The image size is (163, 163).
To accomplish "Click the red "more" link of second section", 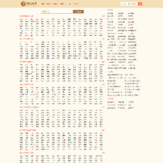I will pyautogui.click(x=103, y=39).
